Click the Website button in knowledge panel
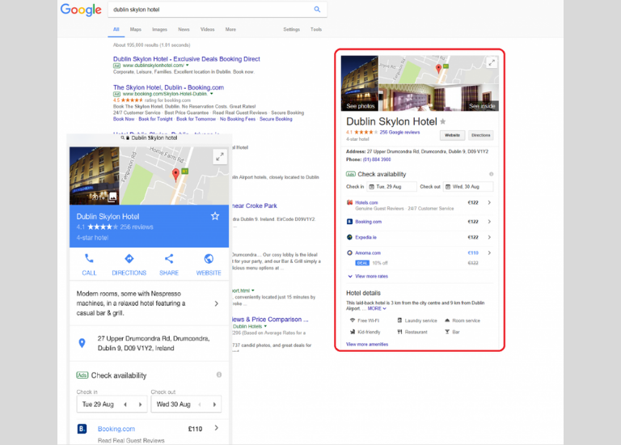Image resolution: width=621 pixels, height=445 pixels. point(452,135)
